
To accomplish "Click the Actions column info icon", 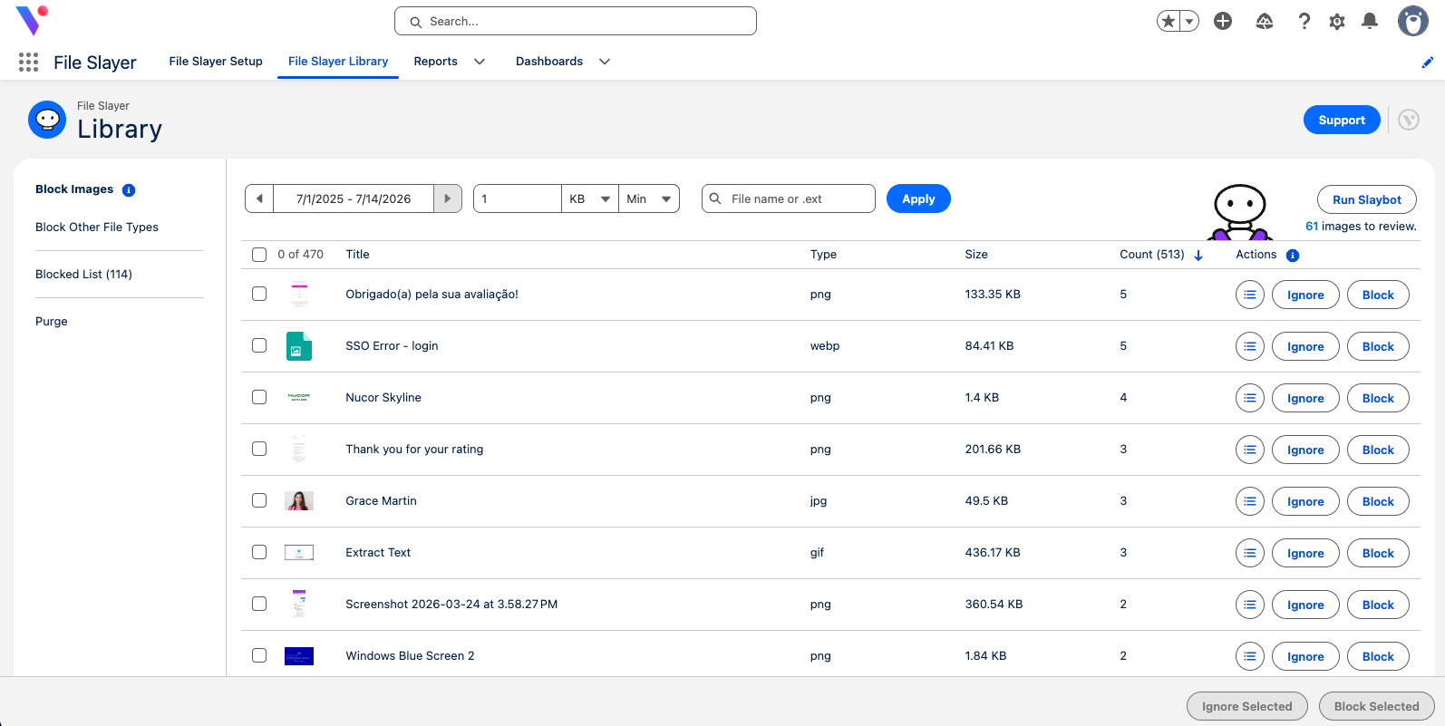I will pos(1293,256).
